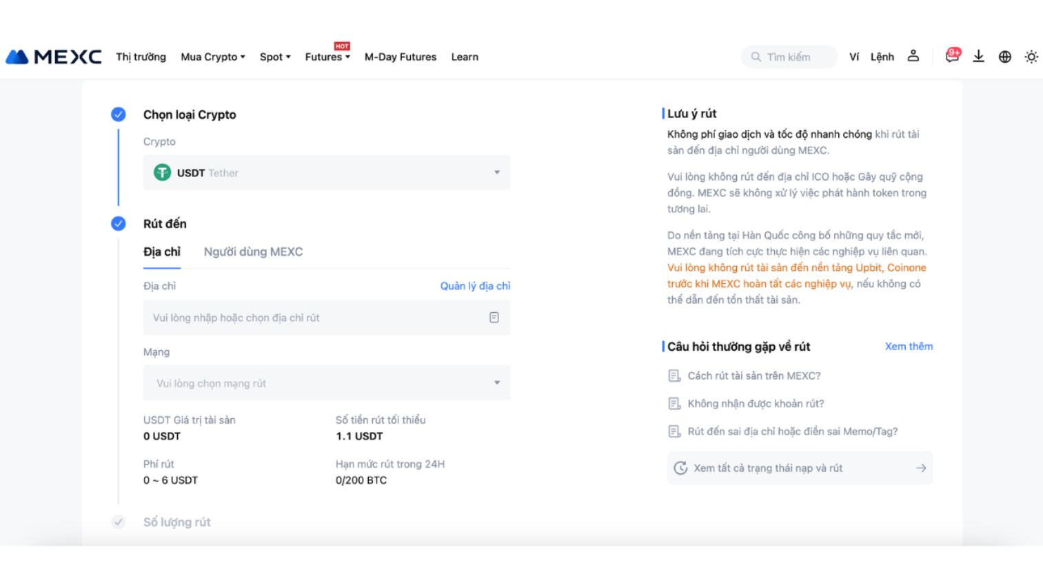Image resolution: width=1043 pixels, height=576 pixels.
Task: Click the withdrawal address input field
Action: coord(327,318)
